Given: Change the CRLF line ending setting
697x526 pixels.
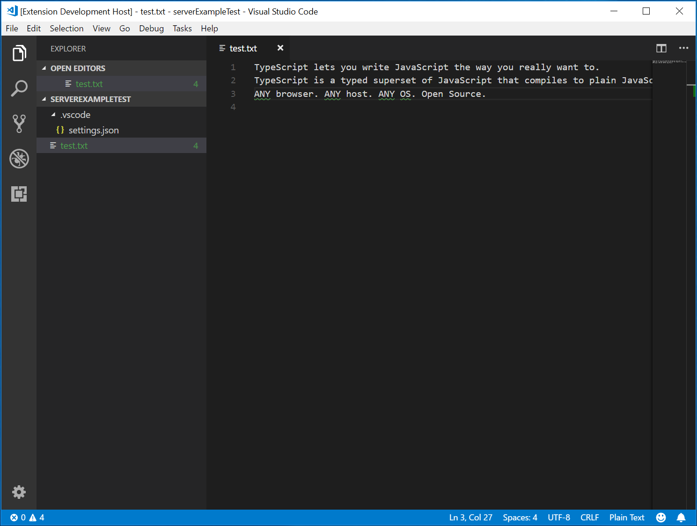Looking at the screenshot, I should click(x=589, y=517).
